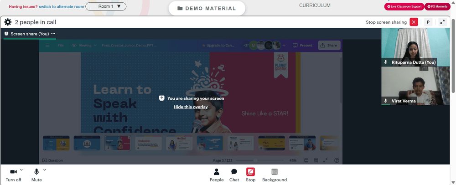The image size is (456, 185).
Task: Click the P button in call header
Action: tap(428, 22)
